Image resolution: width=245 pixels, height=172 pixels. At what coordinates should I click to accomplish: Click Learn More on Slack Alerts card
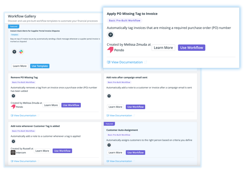(20, 66)
